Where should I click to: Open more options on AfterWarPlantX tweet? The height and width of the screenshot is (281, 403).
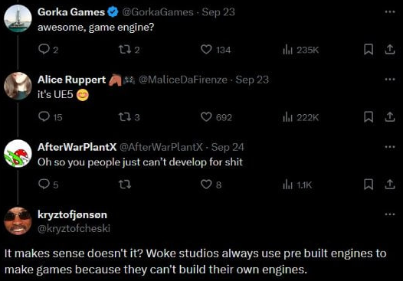390,147
